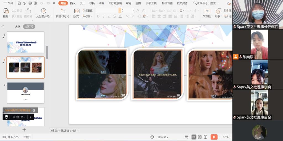Switch to the 大纲 outline tab
283x141 pixels.
coord(17,26)
